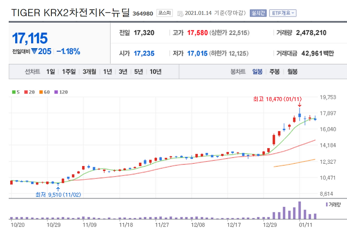Select the 3개월 line chart tab
Screen dimensions: 347x235
(89, 72)
